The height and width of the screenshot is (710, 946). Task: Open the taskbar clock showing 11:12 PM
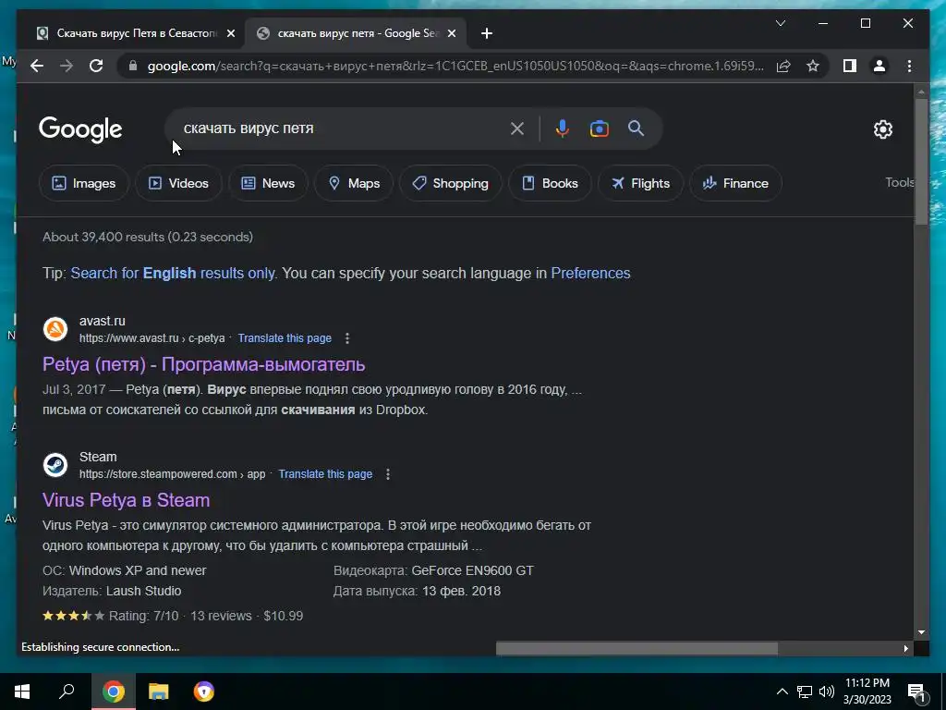(867, 692)
